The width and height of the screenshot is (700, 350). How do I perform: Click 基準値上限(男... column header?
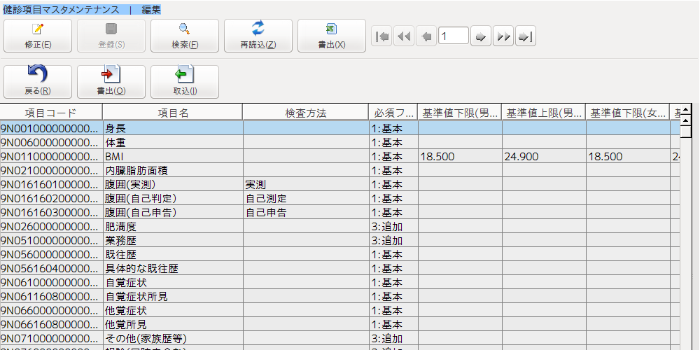[544, 113]
